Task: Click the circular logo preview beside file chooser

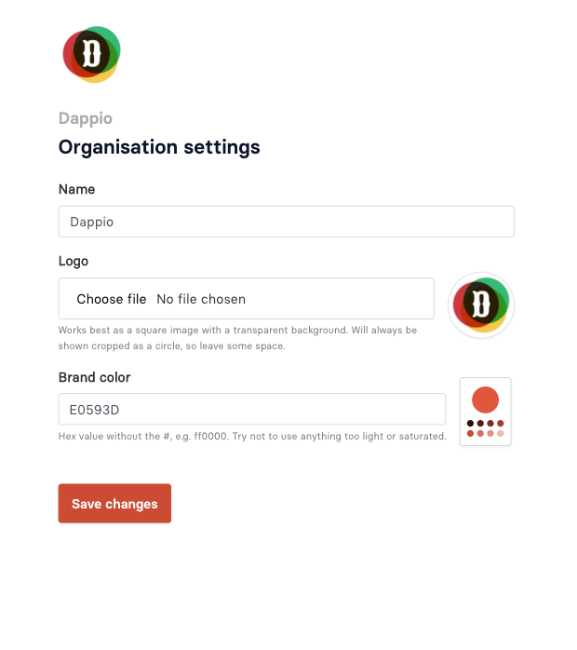Action: pyautogui.click(x=481, y=305)
